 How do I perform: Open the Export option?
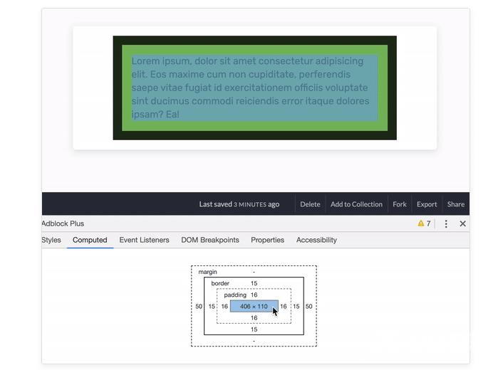427,204
